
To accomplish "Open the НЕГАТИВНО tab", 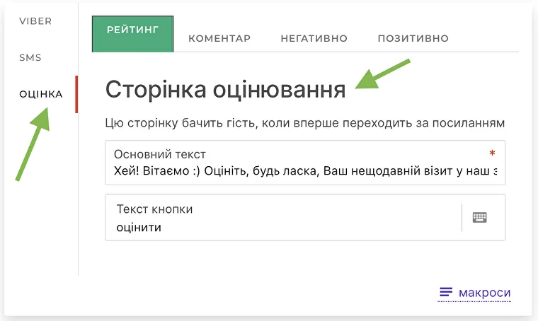I will click(x=314, y=38).
